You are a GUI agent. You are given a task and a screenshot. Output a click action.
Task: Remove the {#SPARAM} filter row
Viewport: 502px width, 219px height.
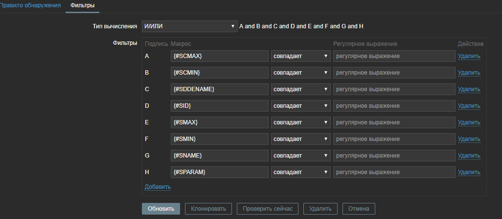click(x=469, y=172)
